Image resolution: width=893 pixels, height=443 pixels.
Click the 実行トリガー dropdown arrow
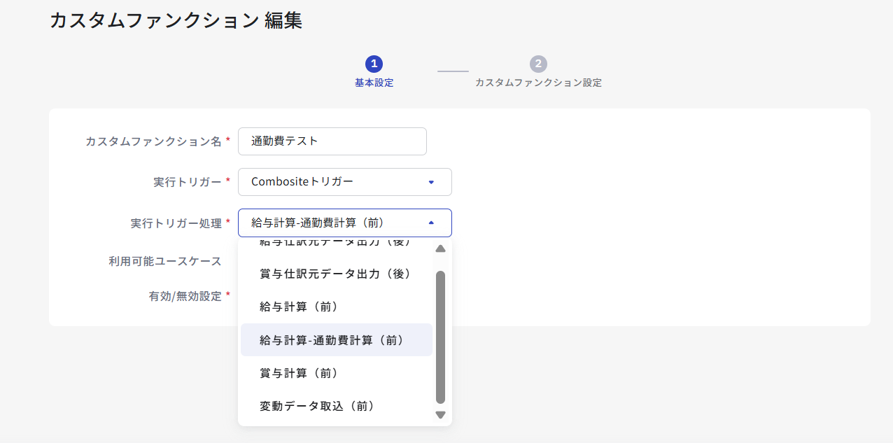click(x=431, y=183)
